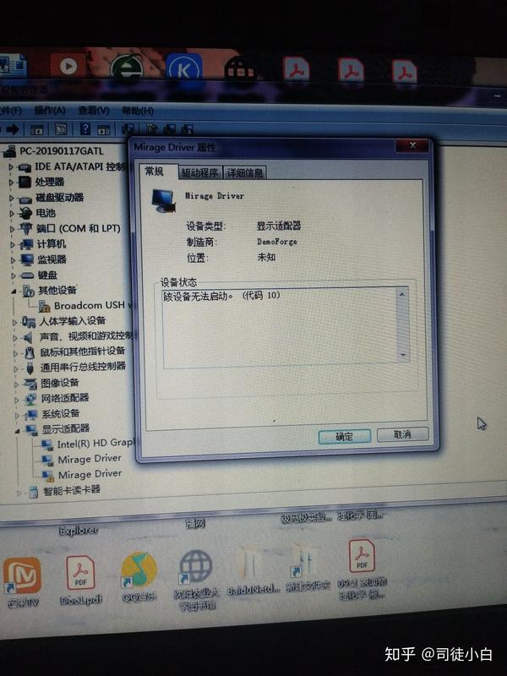Click the Mirage Driver monitor icon in dialog
Viewport: 507px width, 676px height.
(x=164, y=201)
